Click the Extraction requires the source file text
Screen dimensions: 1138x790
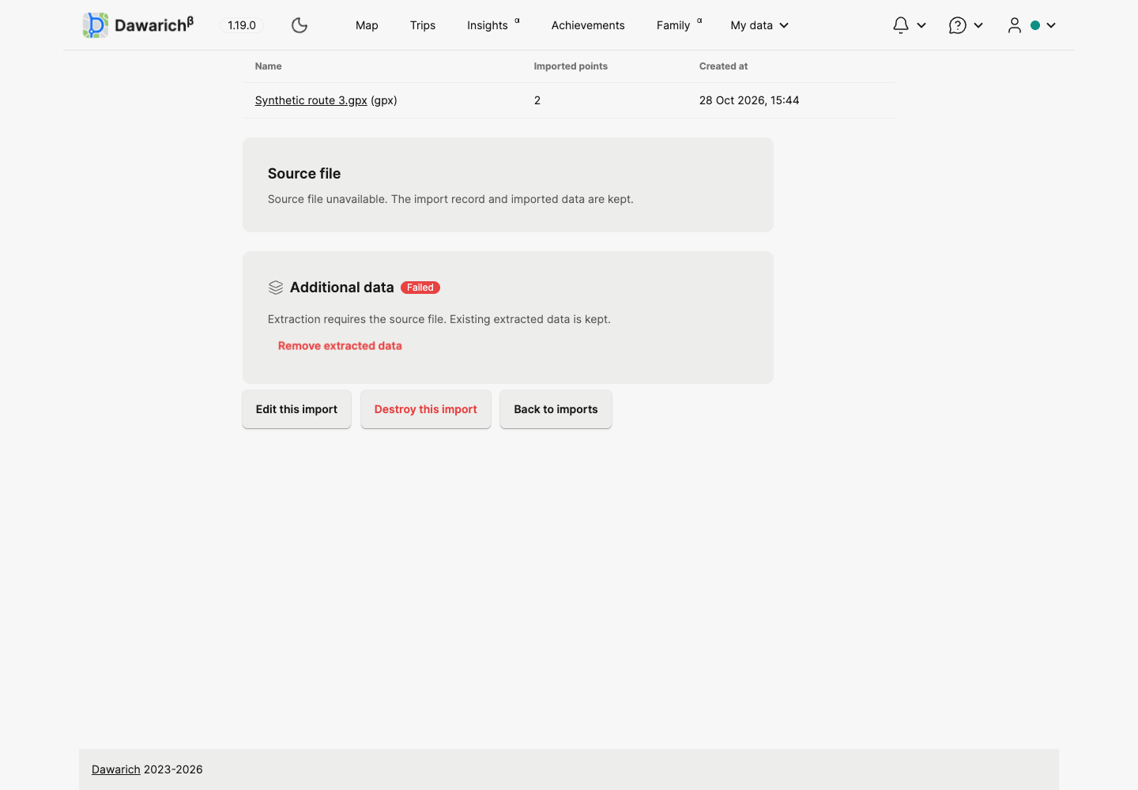[439, 319]
